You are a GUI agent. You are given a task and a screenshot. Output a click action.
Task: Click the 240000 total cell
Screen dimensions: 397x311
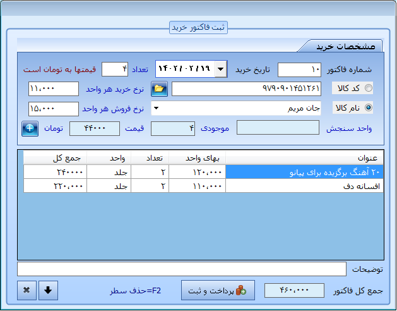click(x=55, y=172)
